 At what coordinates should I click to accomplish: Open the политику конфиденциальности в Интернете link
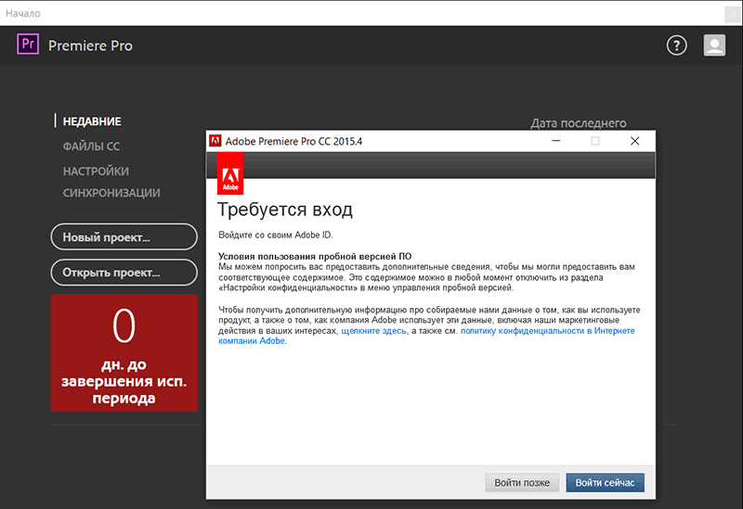(547, 330)
